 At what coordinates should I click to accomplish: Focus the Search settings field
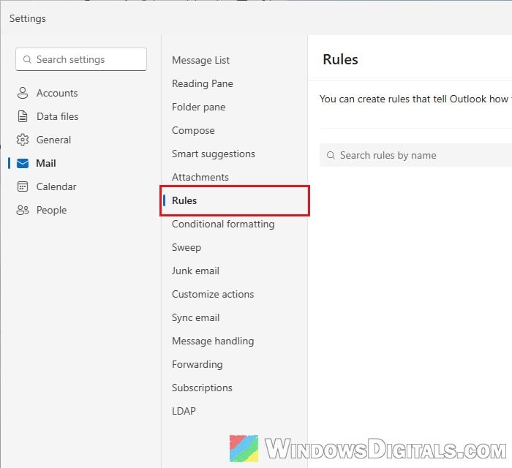pos(81,59)
